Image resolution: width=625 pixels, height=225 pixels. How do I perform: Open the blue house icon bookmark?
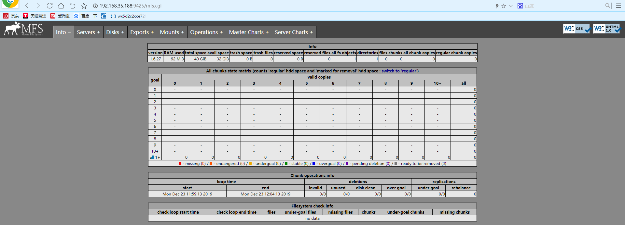pyautogui.click(x=104, y=16)
